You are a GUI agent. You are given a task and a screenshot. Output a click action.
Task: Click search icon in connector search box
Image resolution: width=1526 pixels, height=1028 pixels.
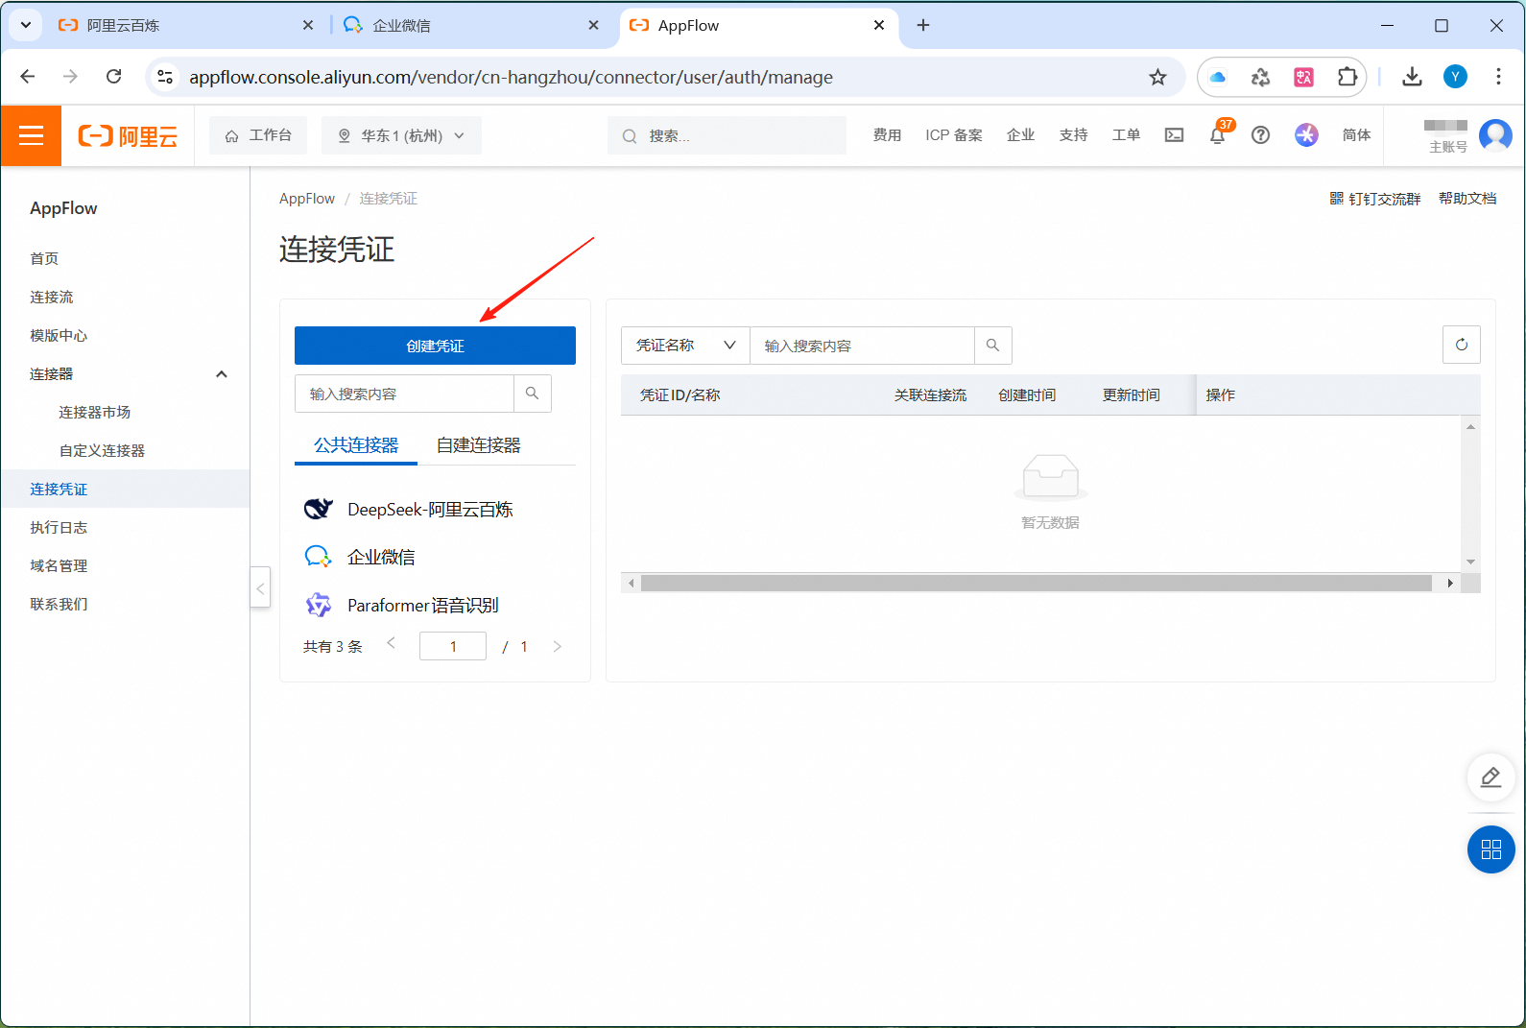(x=533, y=394)
